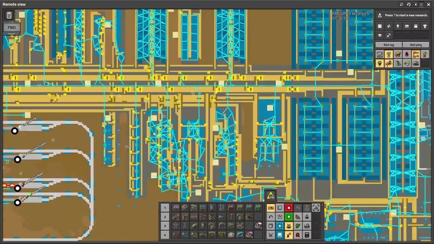The width and height of the screenshot is (434, 244).
Task: Toggle the logistic network roboport map overlay
Action: tap(380, 54)
